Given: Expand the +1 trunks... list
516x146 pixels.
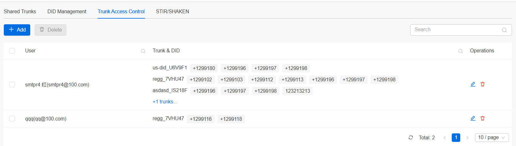Looking at the screenshot, I should (165, 102).
